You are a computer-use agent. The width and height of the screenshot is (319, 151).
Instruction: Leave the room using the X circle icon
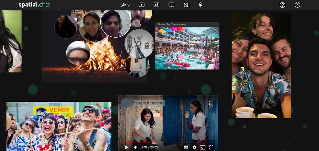tap(298, 5)
